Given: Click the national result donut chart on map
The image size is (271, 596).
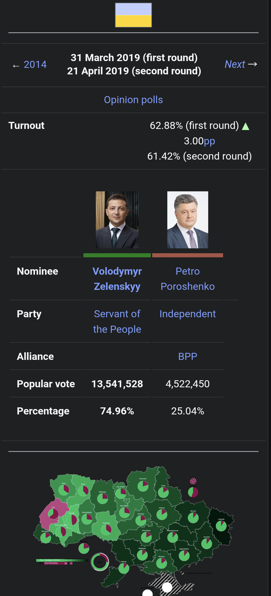Looking at the screenshot, I should [100, 562].
